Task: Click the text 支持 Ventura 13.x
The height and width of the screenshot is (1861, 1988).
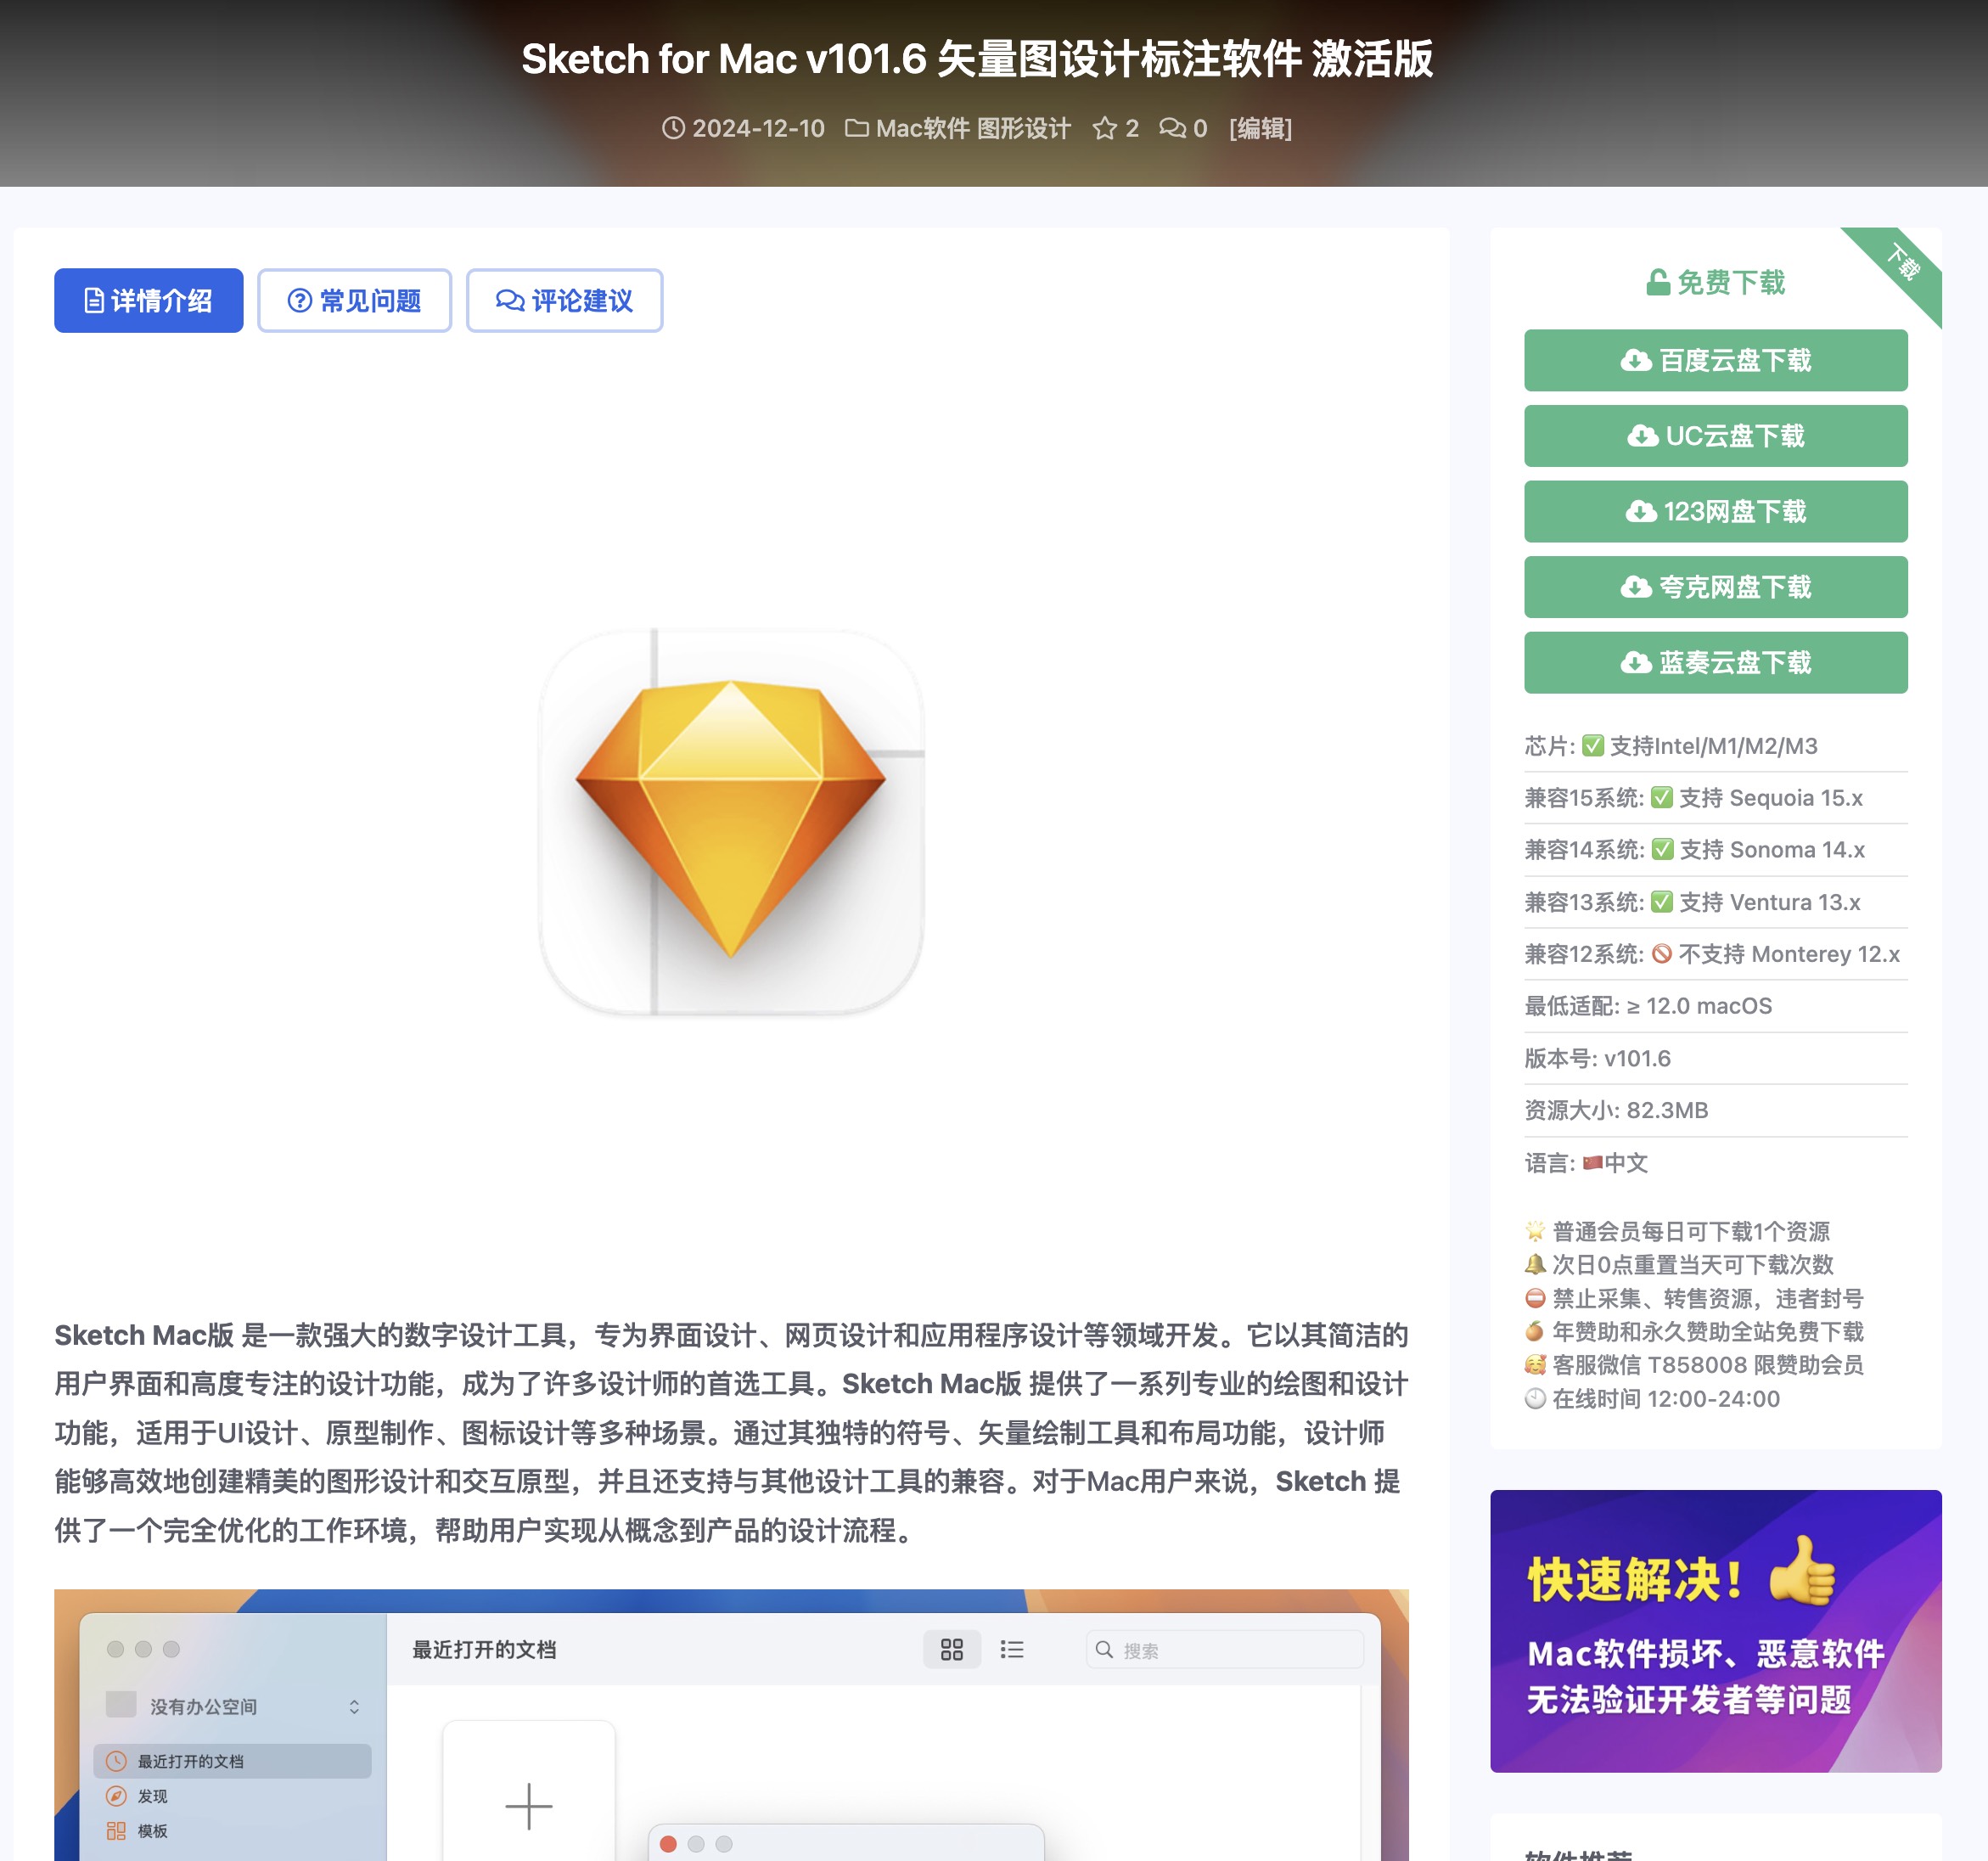Action: click(x=1769, y=902)
